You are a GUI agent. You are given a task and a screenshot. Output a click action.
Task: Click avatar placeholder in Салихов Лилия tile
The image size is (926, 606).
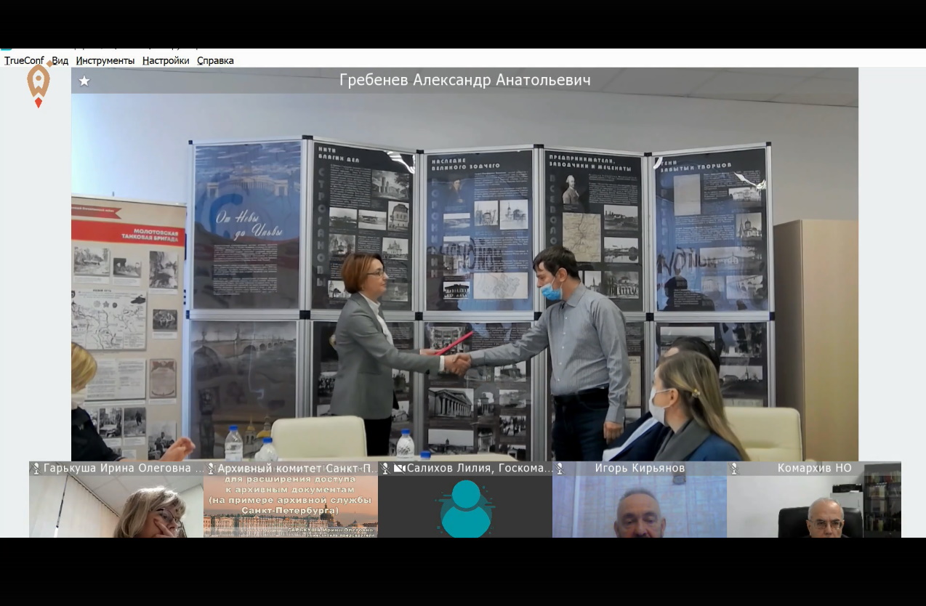coord(465,507)
